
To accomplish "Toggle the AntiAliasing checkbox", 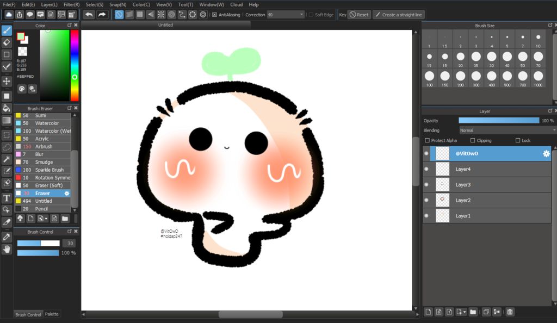I will (x=214, y=15).
